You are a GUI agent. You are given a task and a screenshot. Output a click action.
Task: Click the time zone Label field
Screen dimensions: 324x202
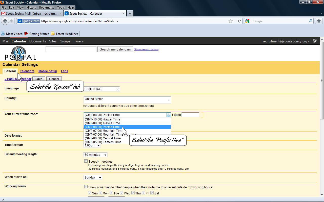pos(190,115)
